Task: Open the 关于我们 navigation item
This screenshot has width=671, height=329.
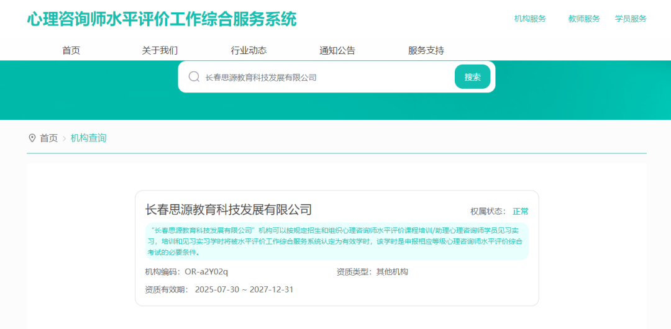Action: point(160,50)
